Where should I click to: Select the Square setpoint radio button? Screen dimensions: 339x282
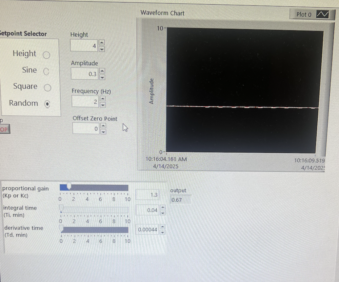(47, 88)
